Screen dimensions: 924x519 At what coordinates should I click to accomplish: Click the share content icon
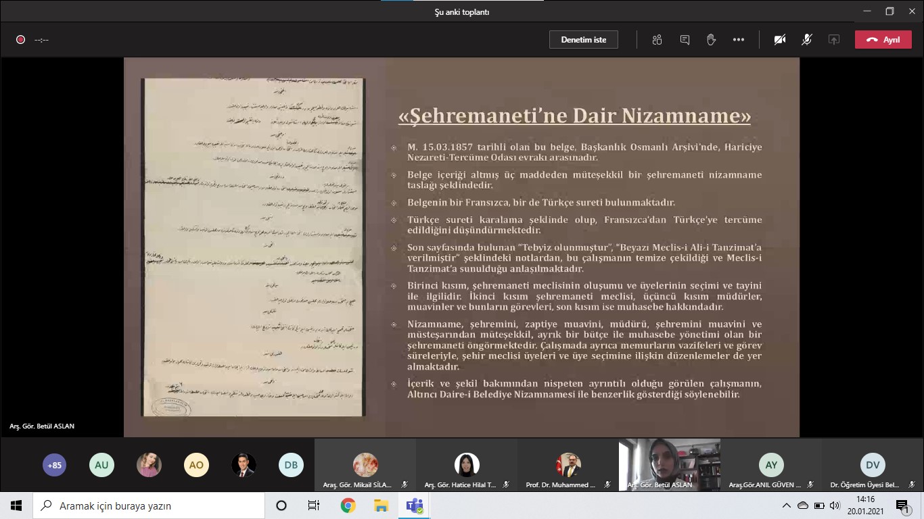point(833,40)
